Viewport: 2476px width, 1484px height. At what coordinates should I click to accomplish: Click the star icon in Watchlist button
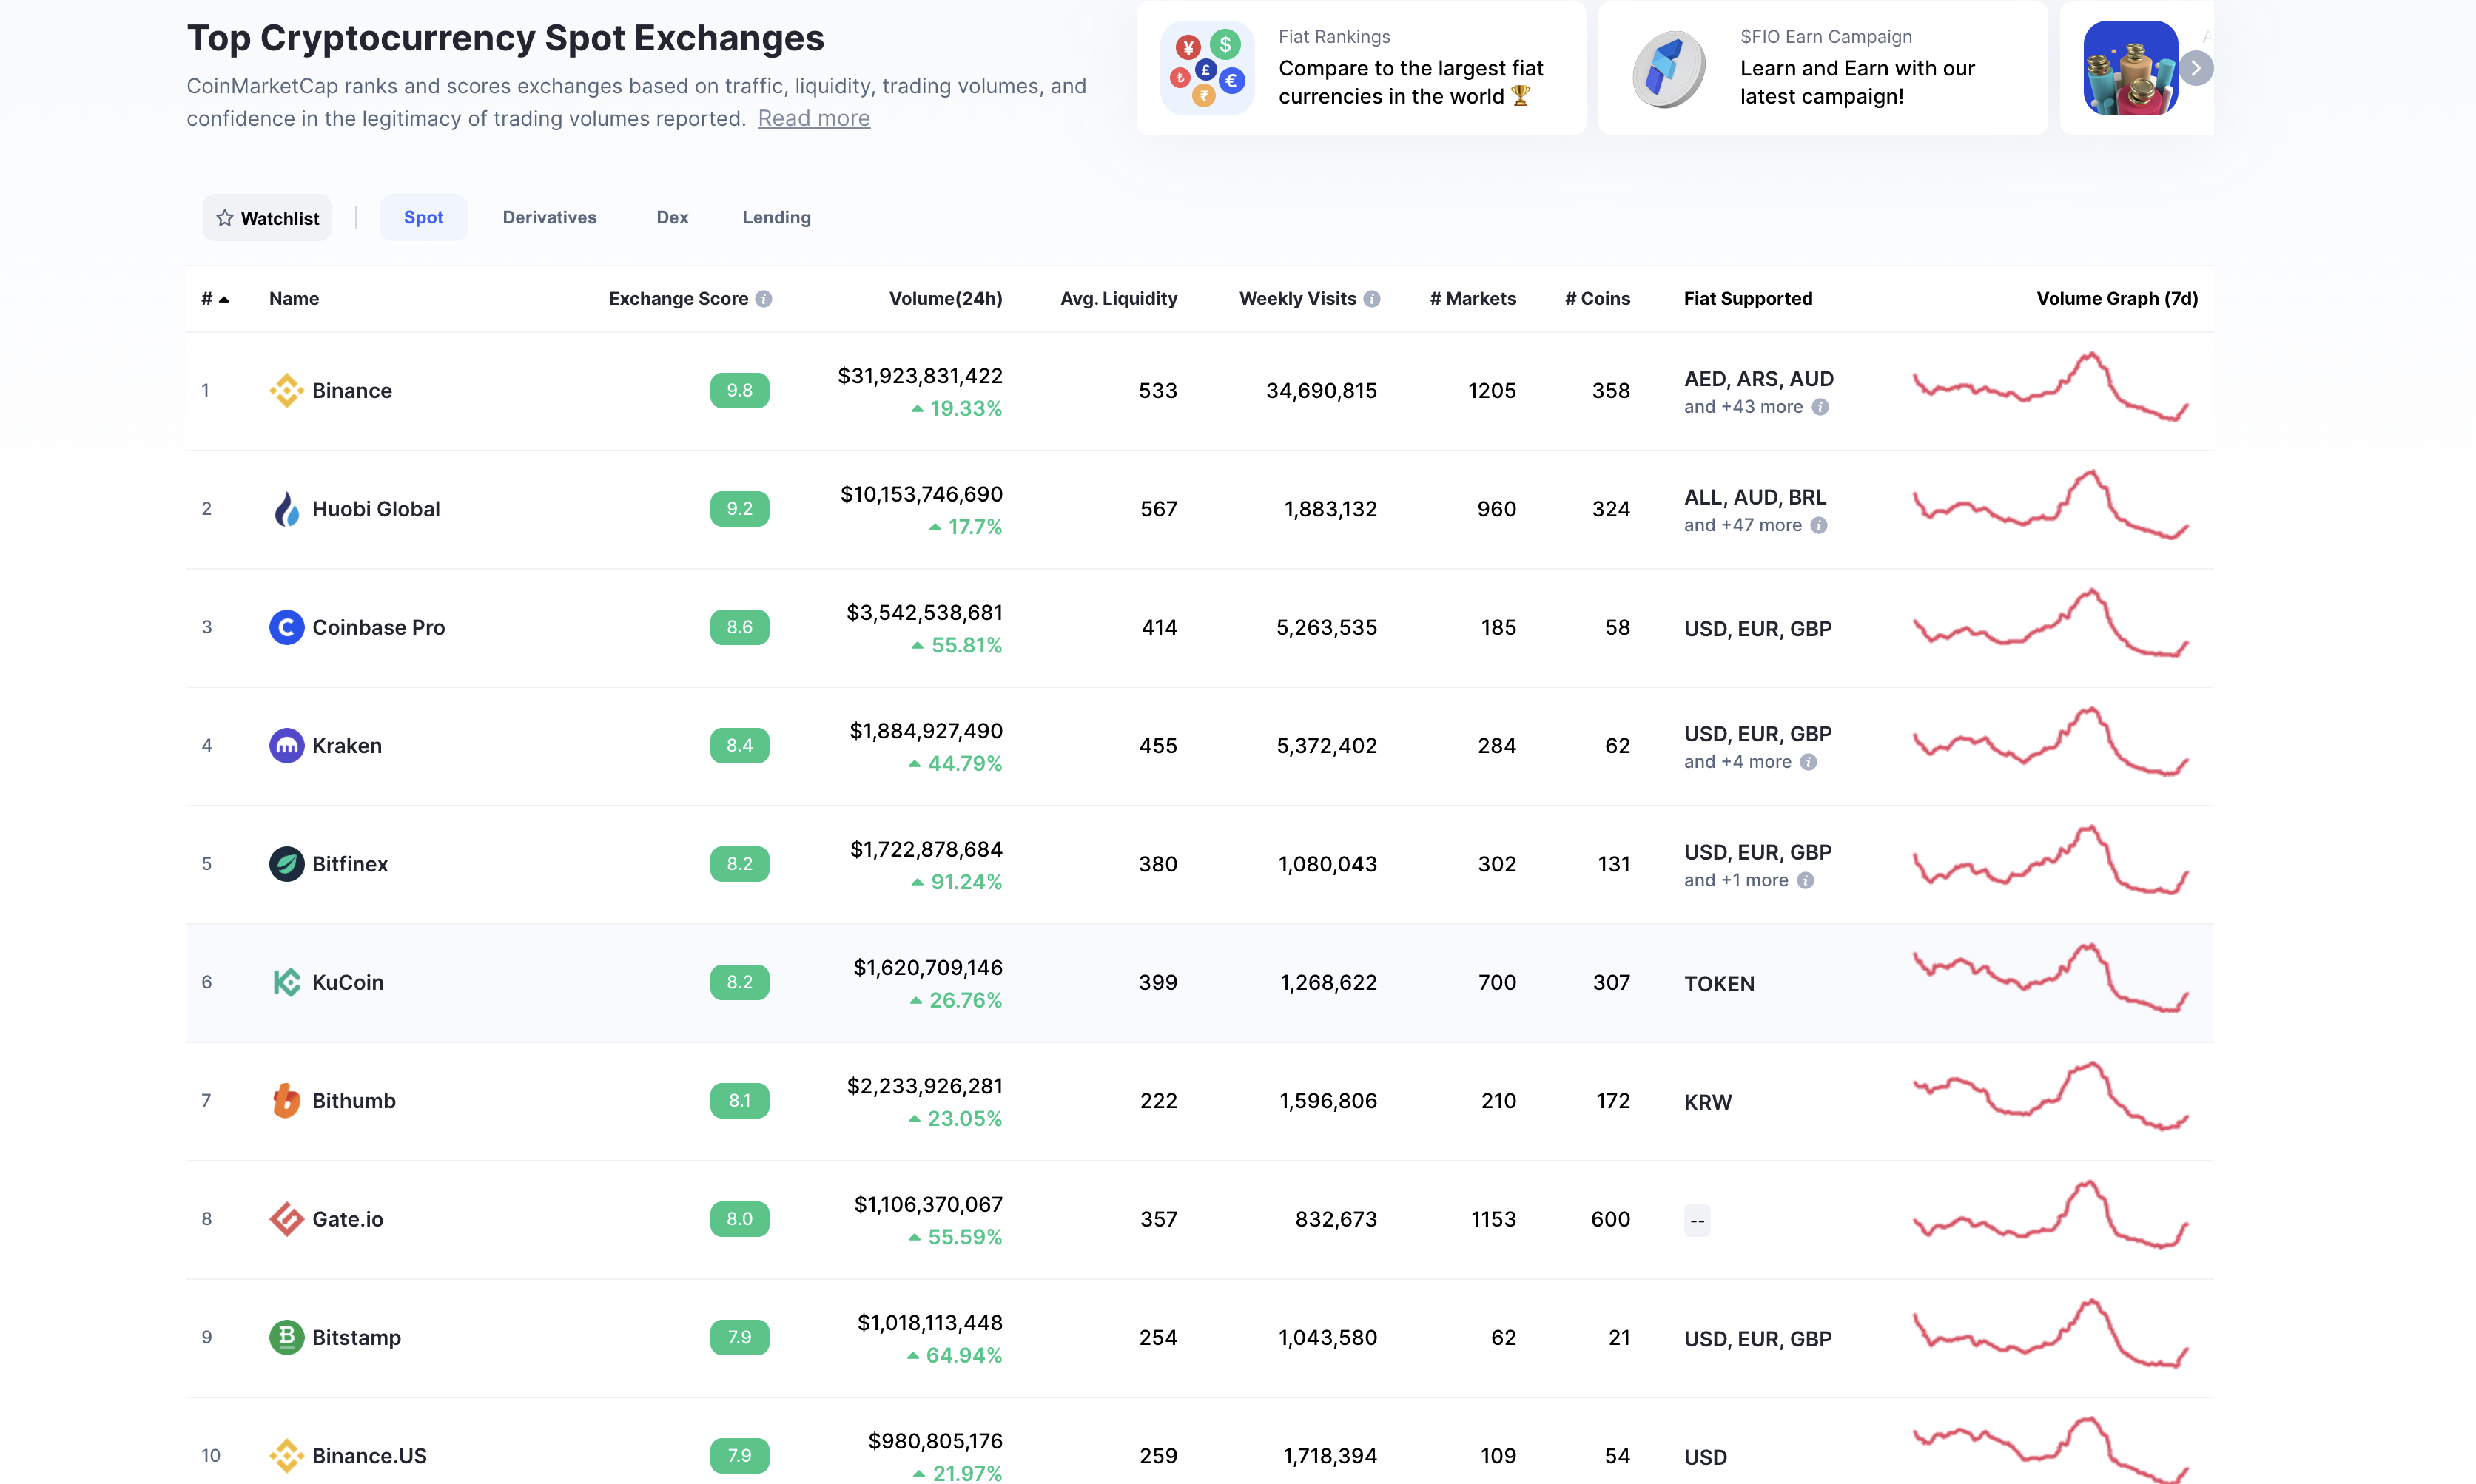[x=225, y=218]
